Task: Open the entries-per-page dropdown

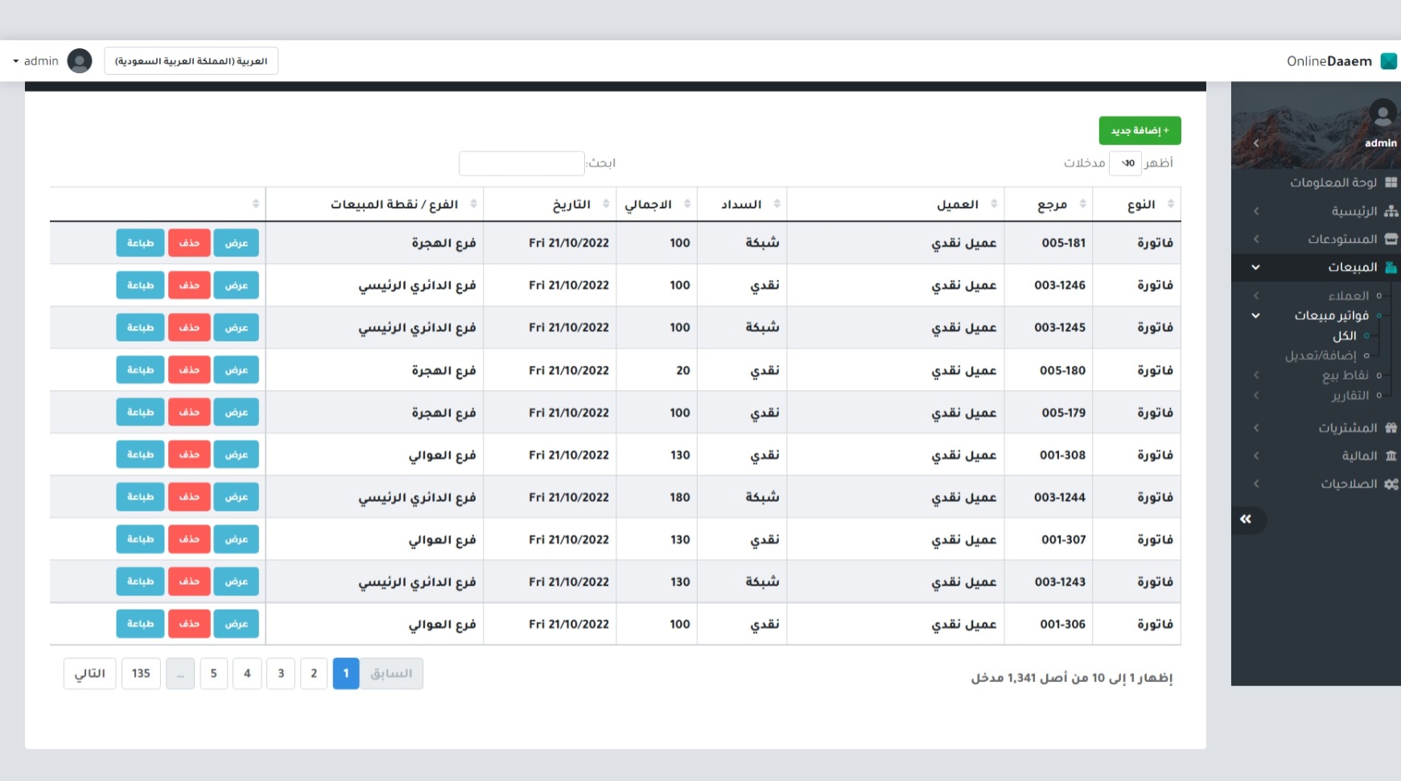Action: coord(1125,163)
